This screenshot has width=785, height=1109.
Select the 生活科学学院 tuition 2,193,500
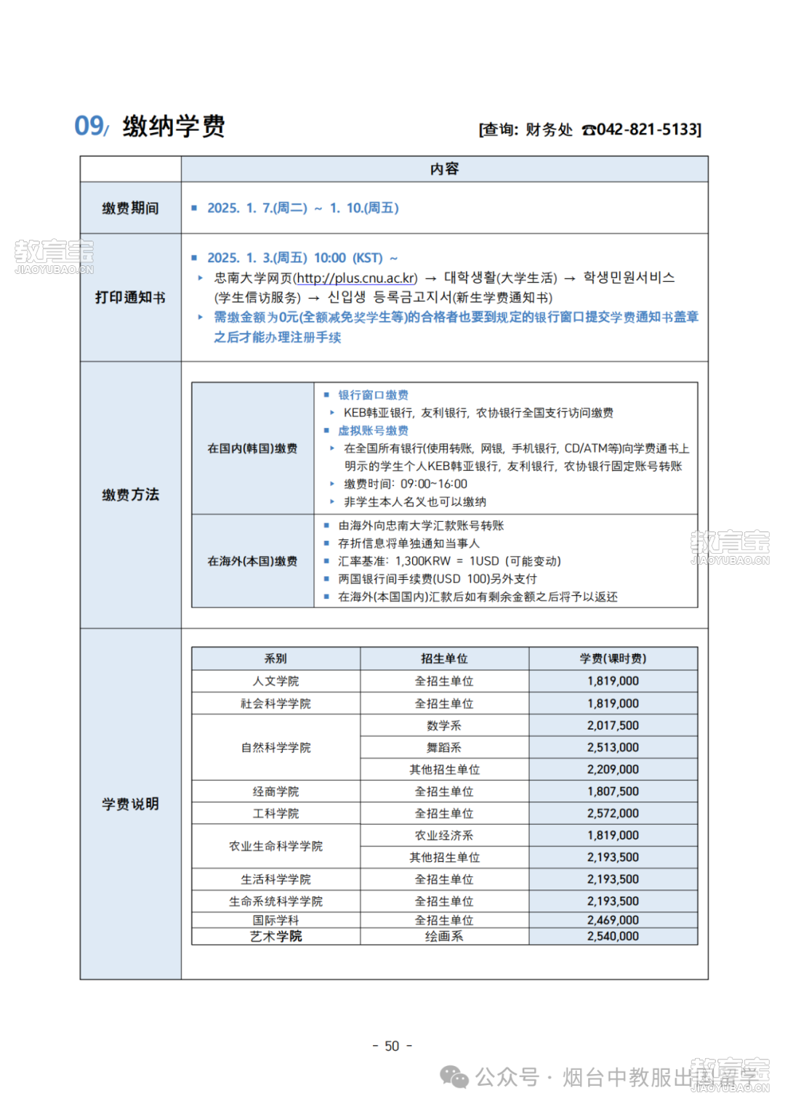click(613, 879)
